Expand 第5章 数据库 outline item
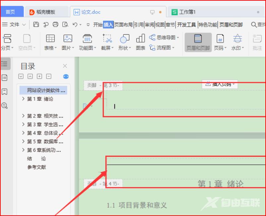266x216 pixels. (23, 141)
